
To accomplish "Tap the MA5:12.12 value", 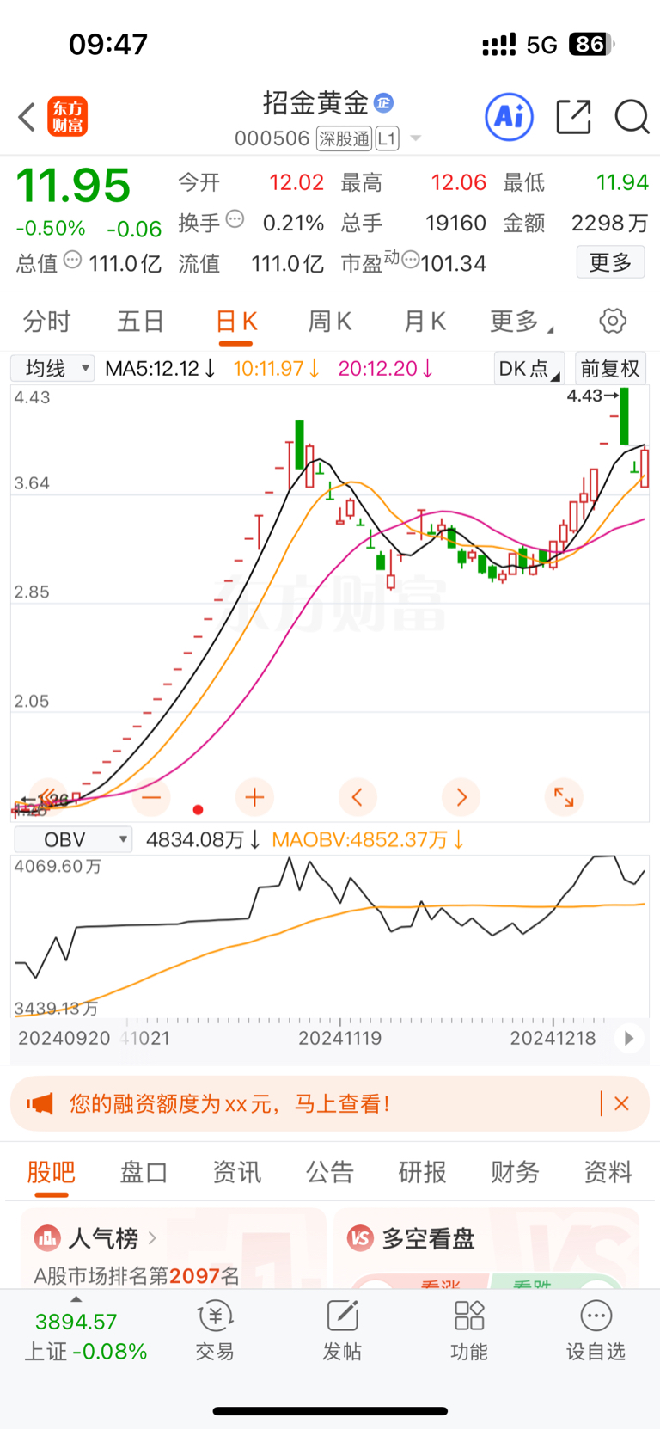I will 160,369.
